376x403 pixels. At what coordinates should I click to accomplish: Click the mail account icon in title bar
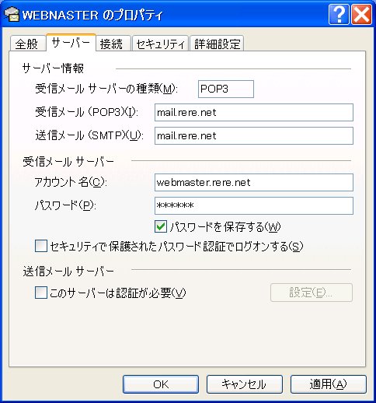(12, 15)
